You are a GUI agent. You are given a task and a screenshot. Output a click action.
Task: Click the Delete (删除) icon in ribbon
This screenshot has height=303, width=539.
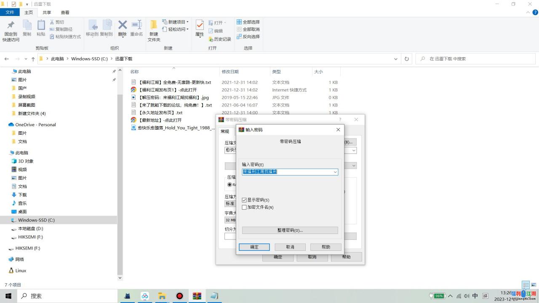122,29
